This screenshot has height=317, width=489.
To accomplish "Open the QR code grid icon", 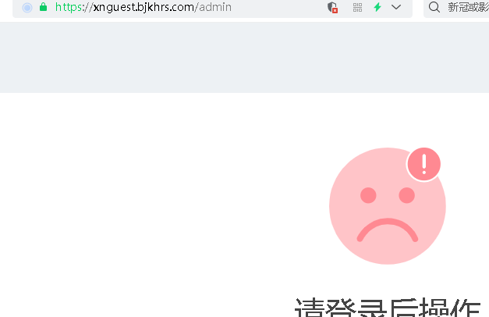I will [357, 7].
